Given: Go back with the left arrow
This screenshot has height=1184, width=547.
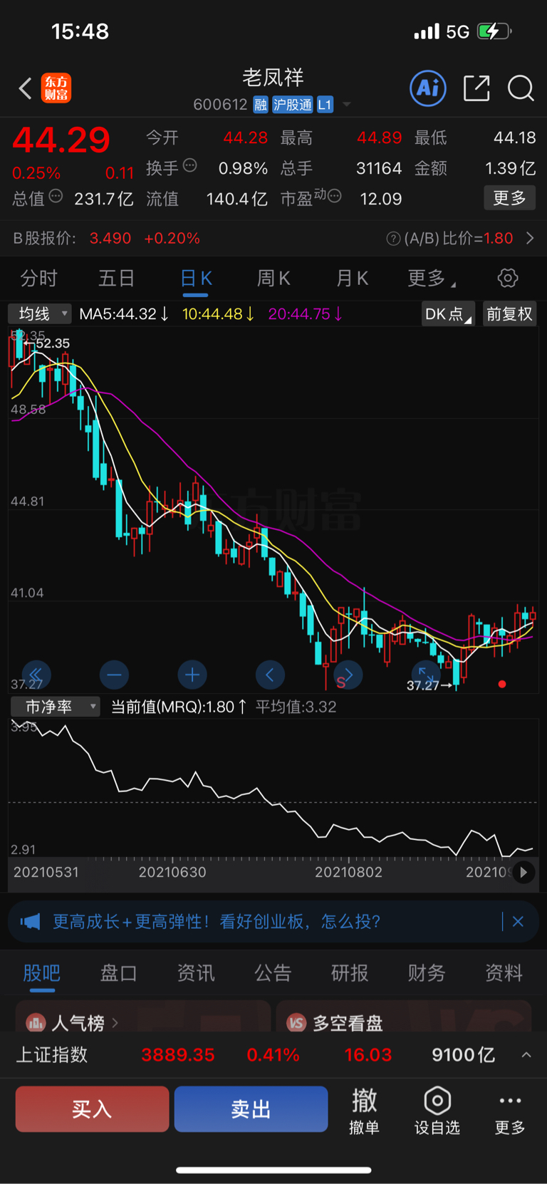Looking at the screenshot, I should [26, 88].
